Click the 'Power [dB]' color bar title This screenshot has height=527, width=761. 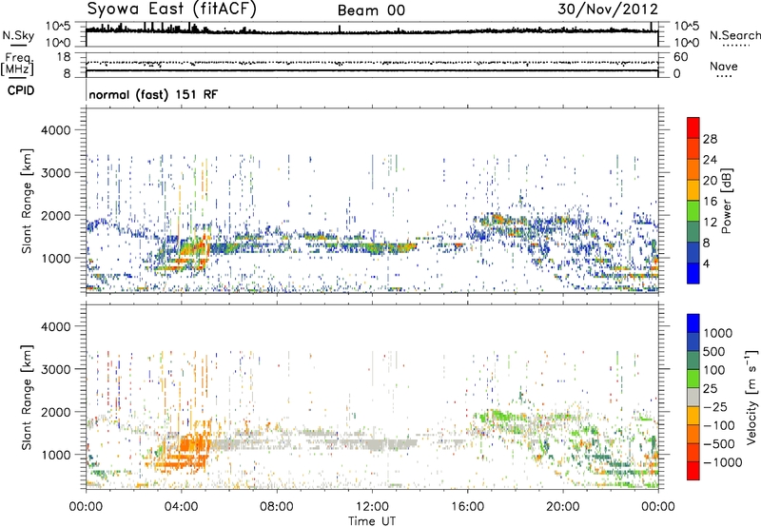pyautogui.click(x=726, y=201)
